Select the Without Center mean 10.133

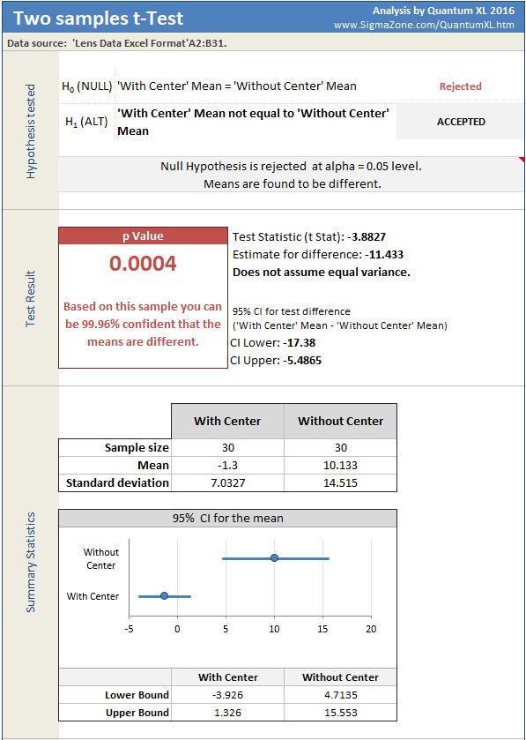tap(340, 466)
